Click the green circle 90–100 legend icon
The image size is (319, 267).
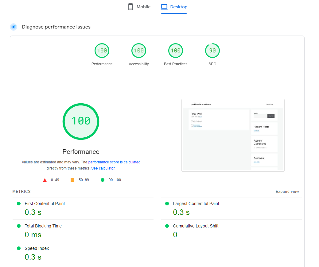click(x=103, y=180)
